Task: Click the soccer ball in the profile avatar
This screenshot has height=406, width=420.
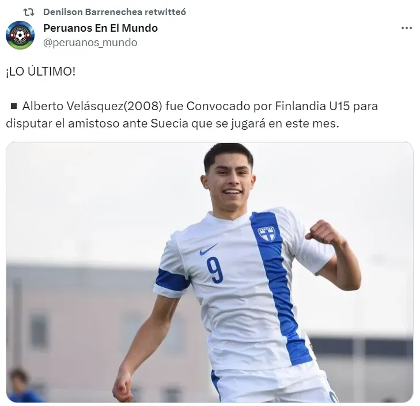Action: 20,35
